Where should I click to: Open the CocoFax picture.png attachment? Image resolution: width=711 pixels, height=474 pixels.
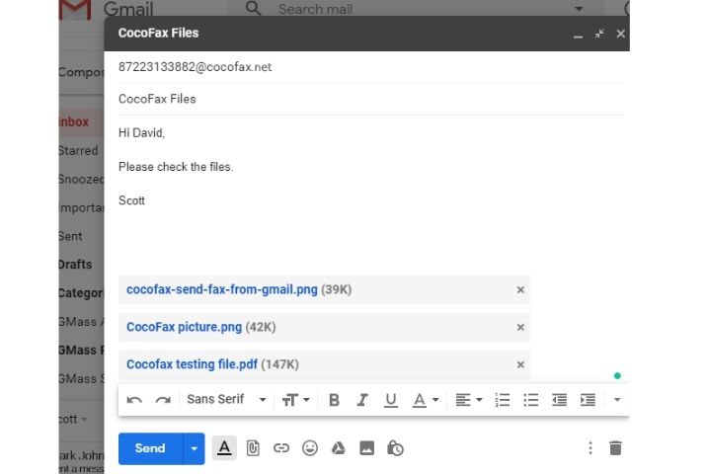pyautogui.click(x=184, y=327)
